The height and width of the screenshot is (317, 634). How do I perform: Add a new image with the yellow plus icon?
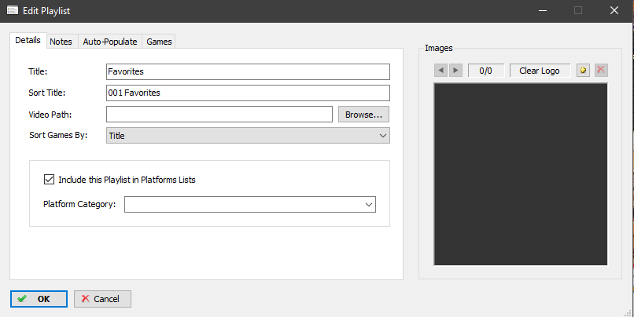[583, 70]
